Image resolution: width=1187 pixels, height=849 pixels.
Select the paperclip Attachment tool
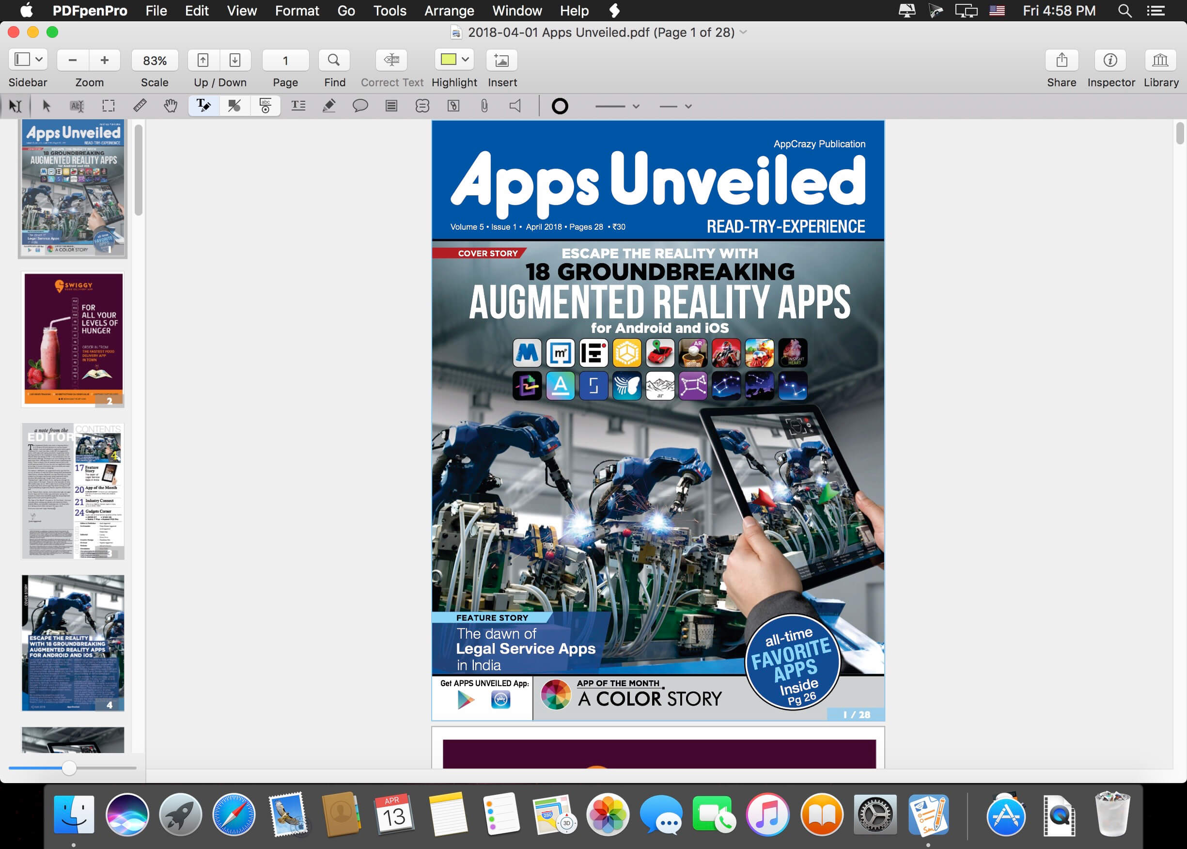click(x=484, y=106)
